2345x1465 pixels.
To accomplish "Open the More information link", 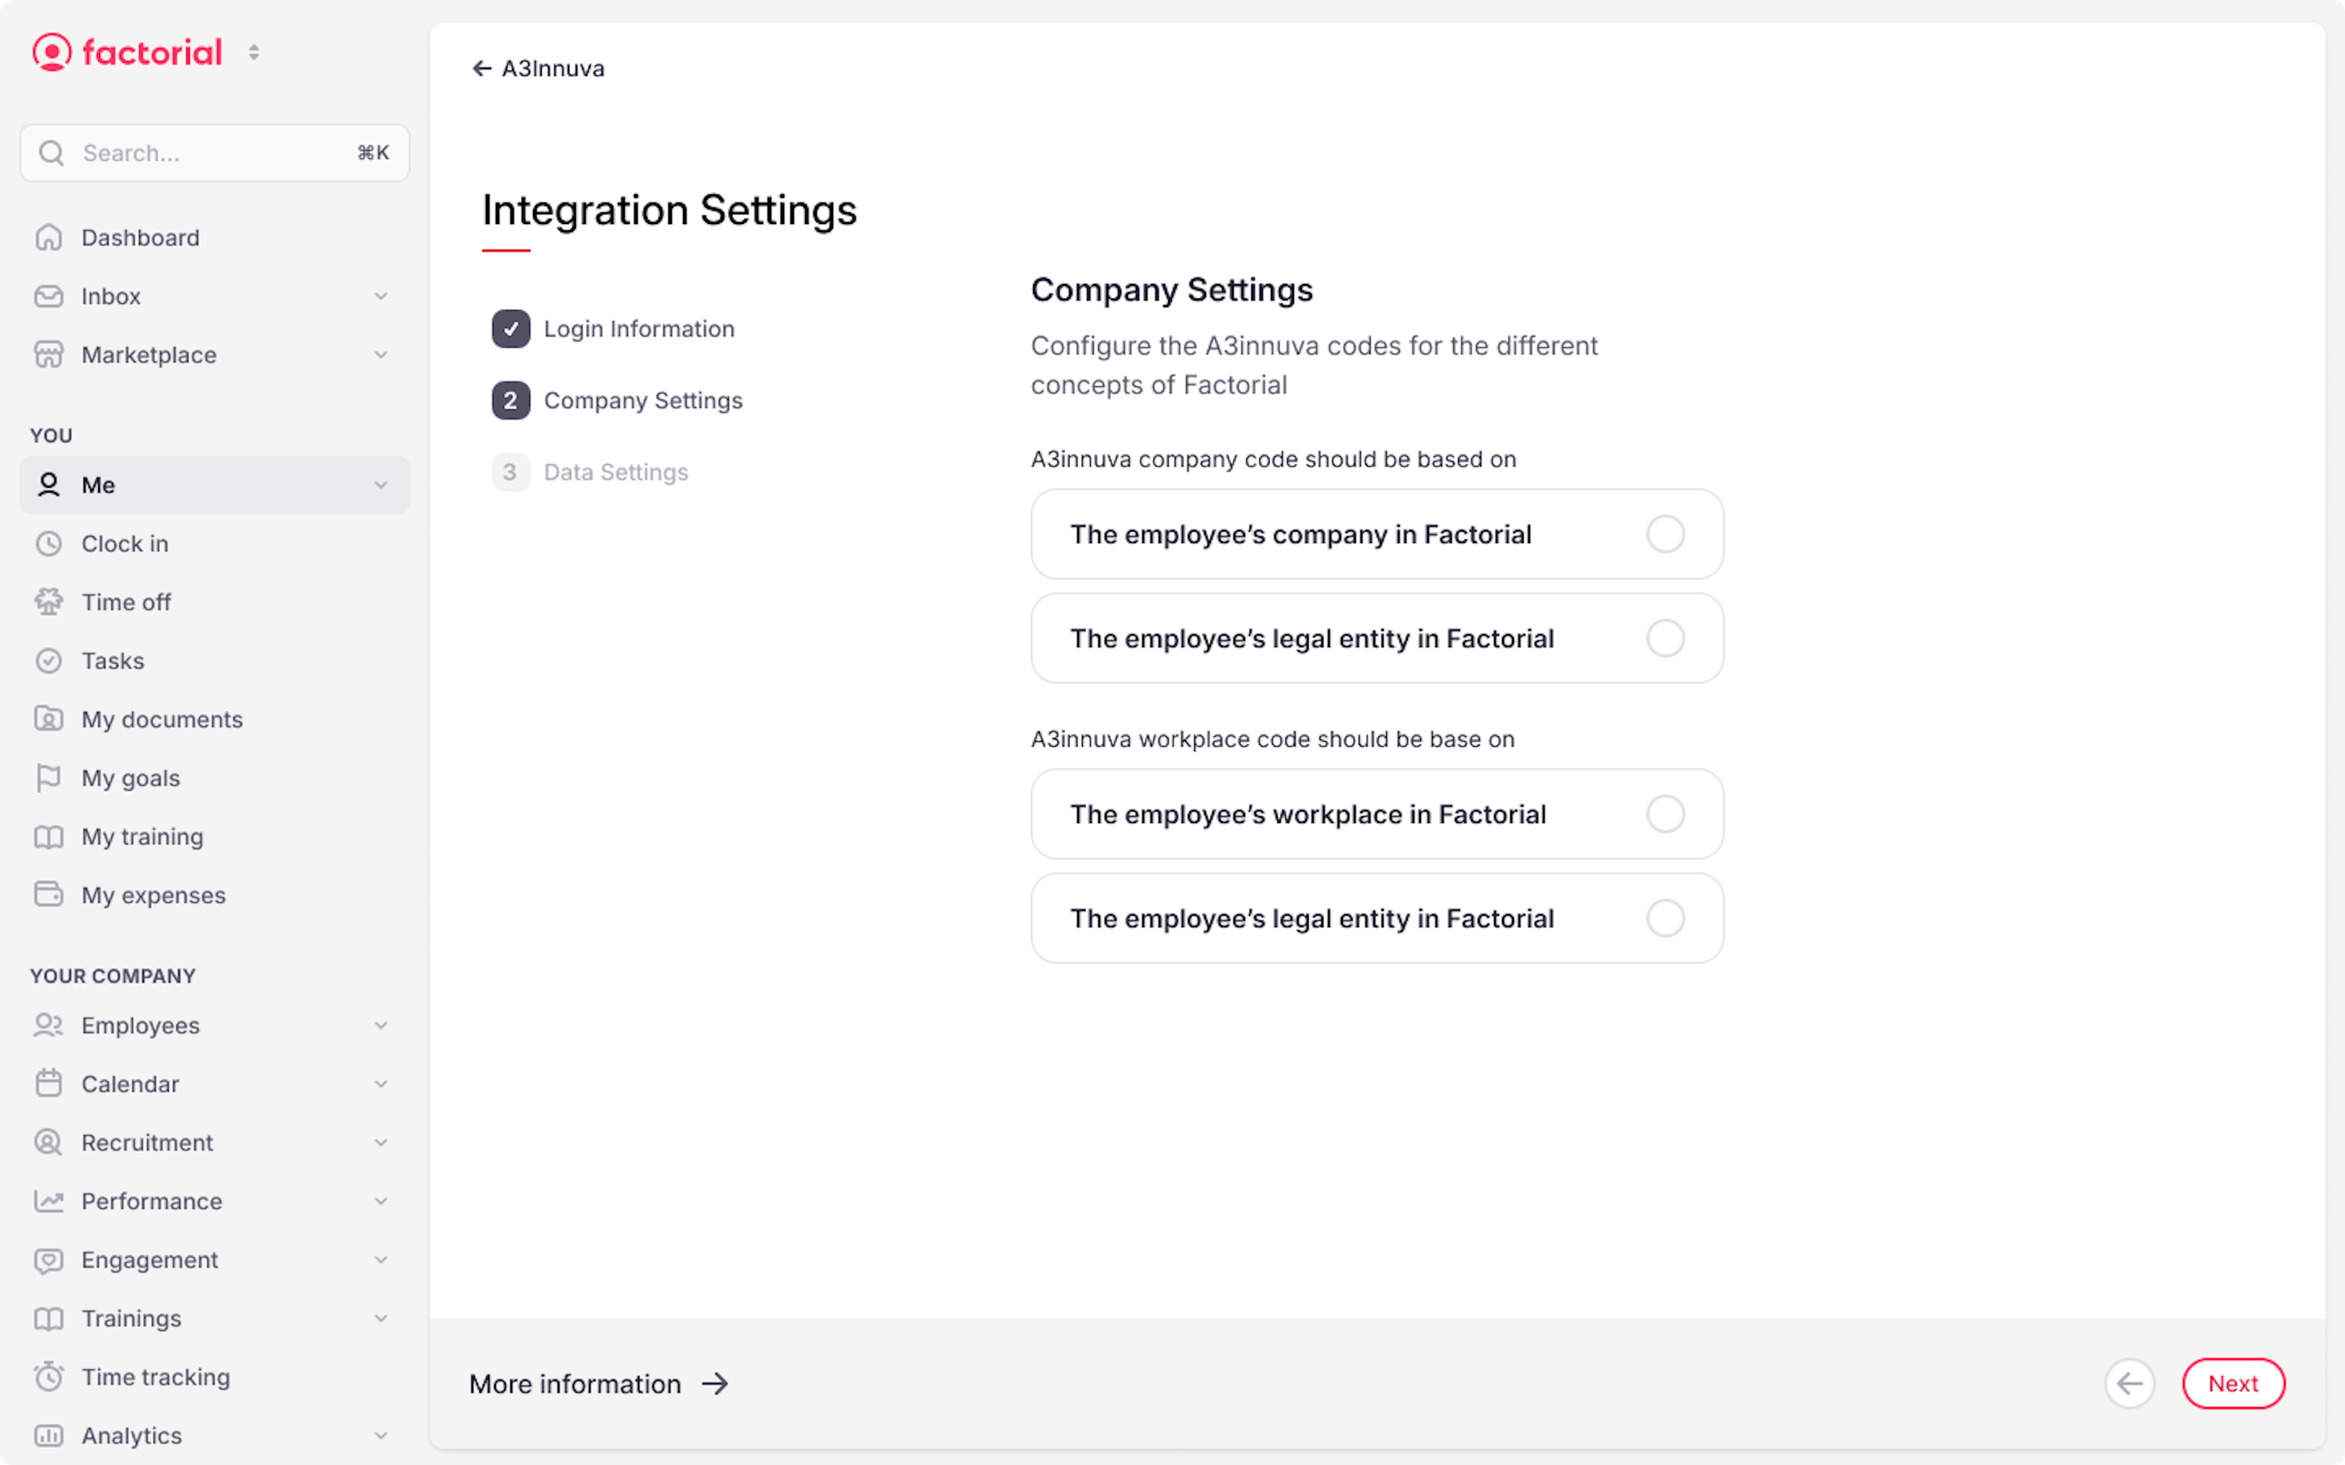I will [x=599, y=1384].
